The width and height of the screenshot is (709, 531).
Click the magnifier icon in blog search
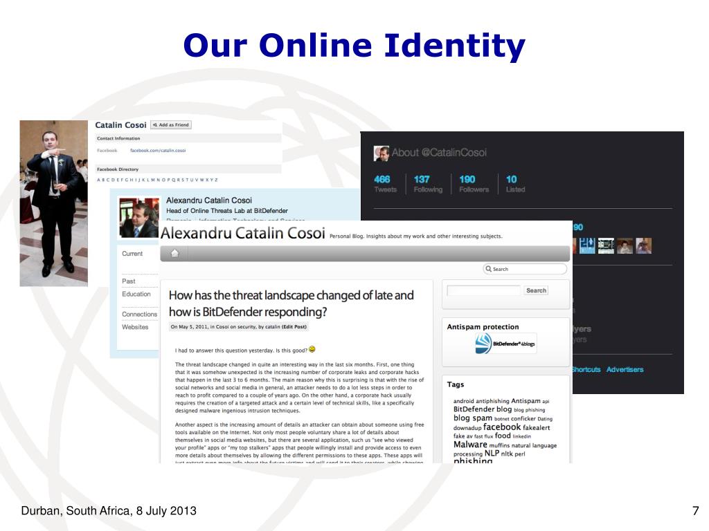(x=488, y=269)
